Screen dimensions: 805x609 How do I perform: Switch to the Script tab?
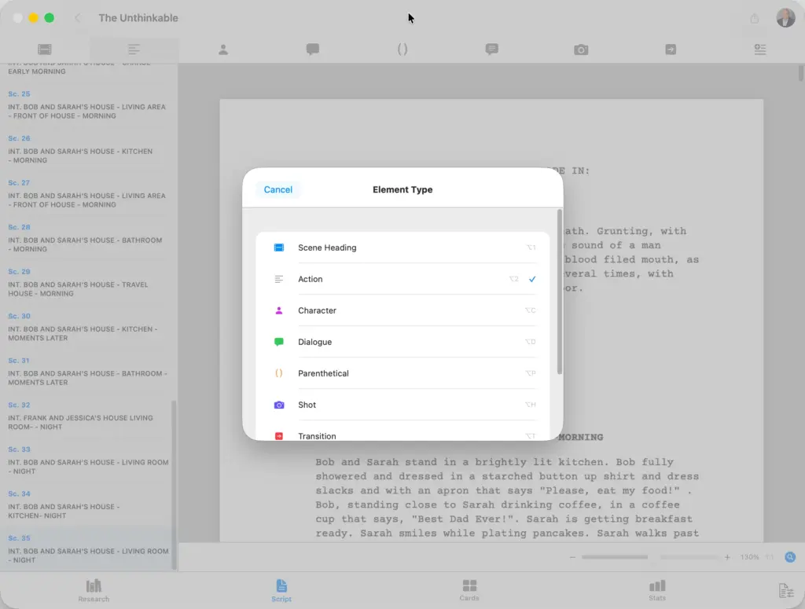(281, 590)
